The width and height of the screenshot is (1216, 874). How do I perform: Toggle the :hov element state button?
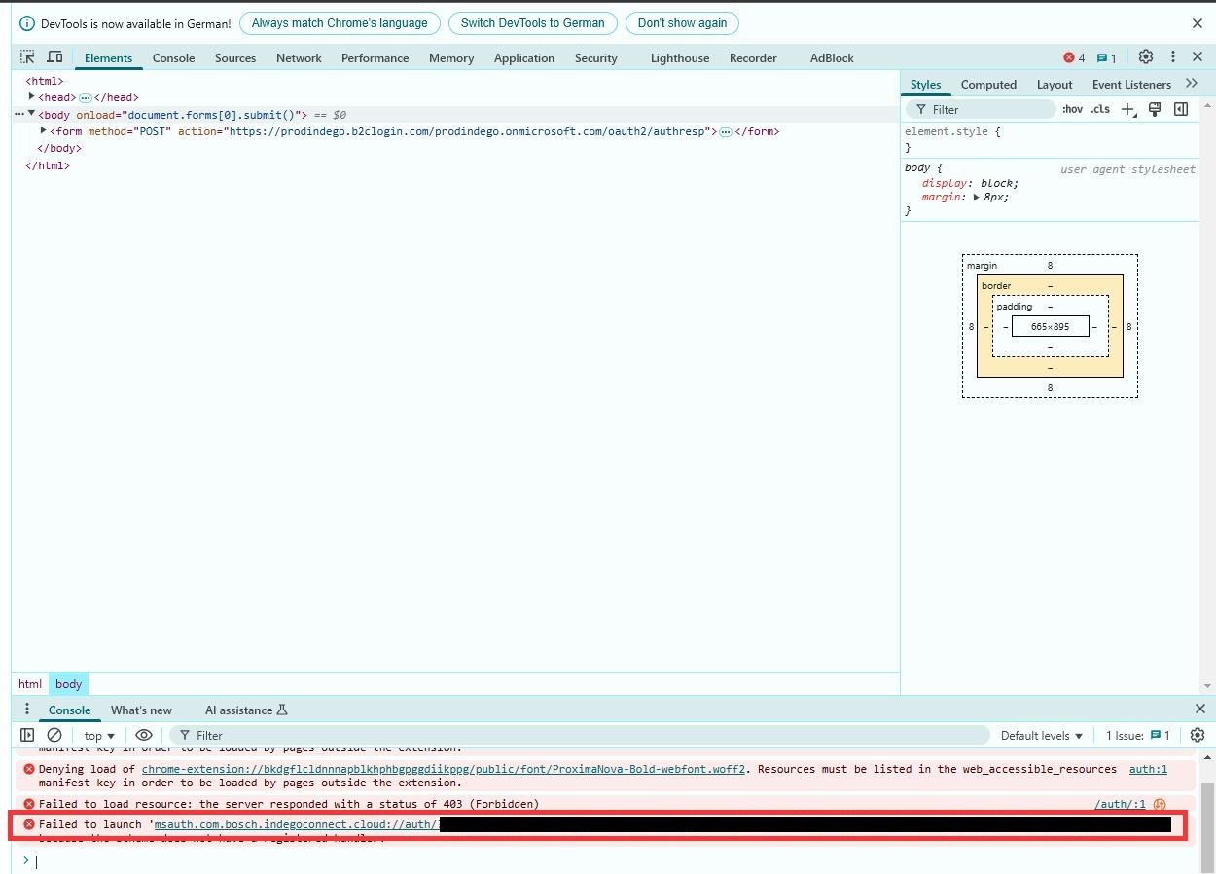[x=1072, y=109]
